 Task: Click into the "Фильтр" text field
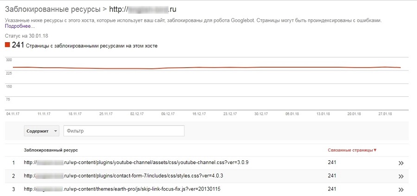point(124,131)
